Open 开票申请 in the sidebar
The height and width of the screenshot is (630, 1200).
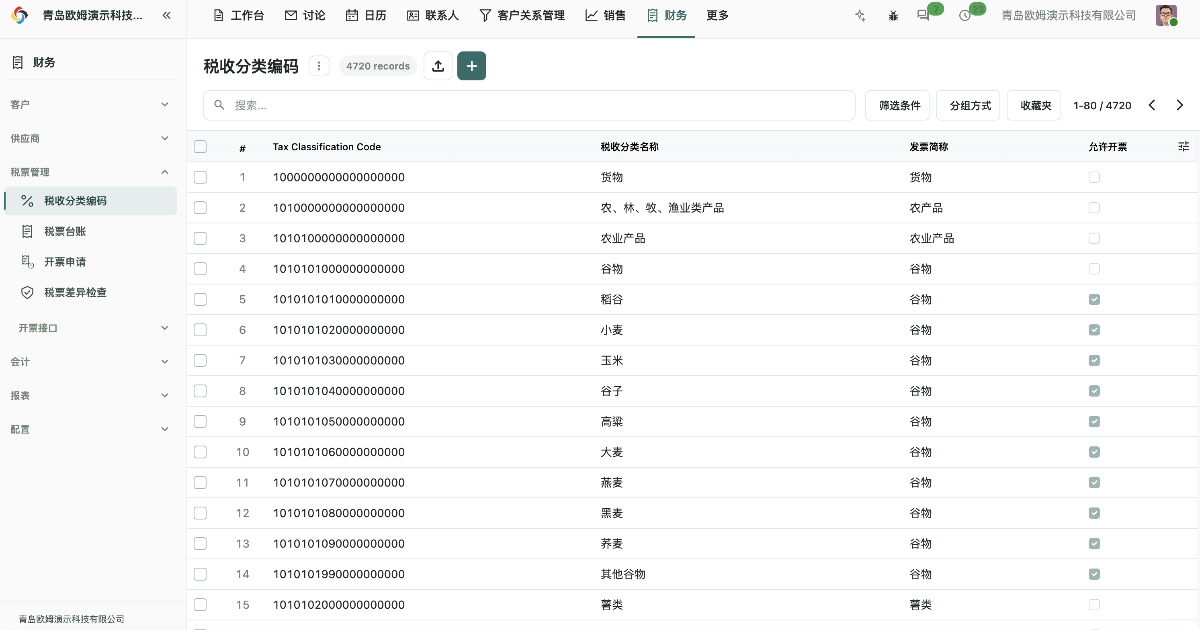coord(90,262)
